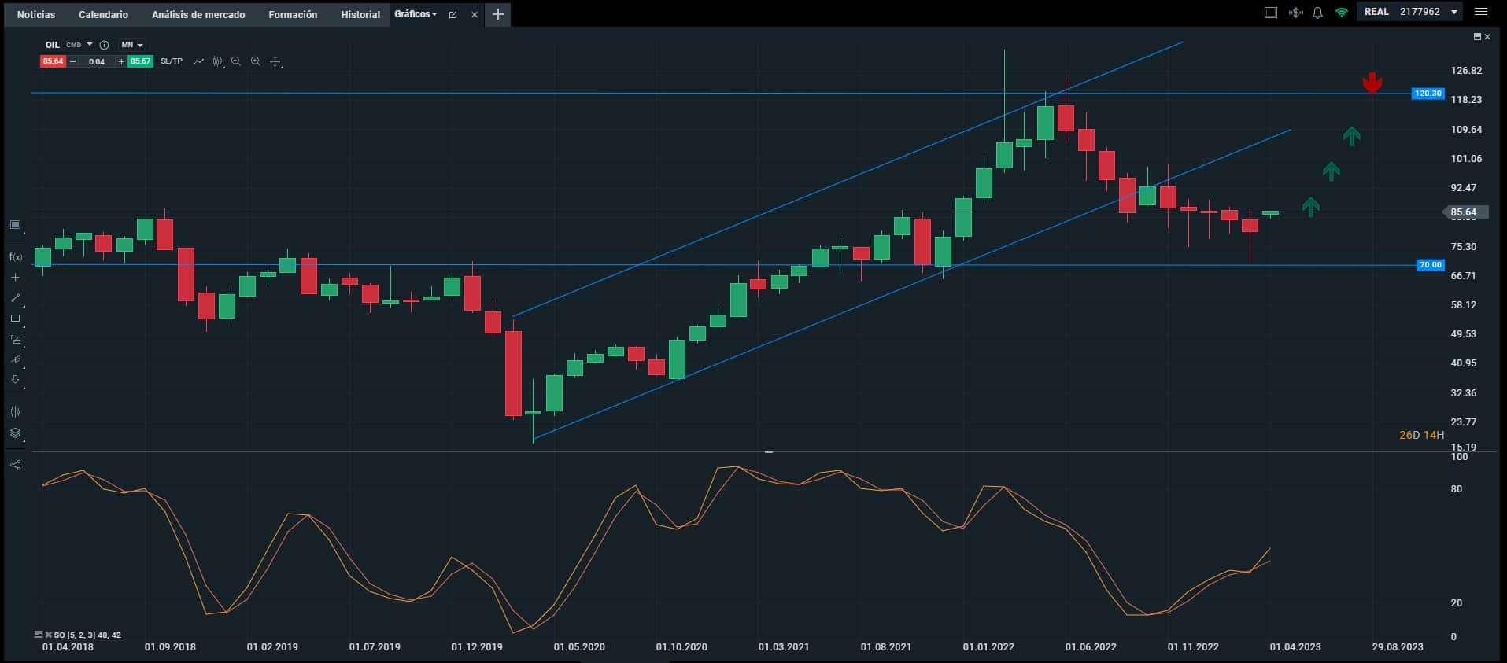The width and height of the screenshot is (1507, 663).
Task: Click the share icon in left sidebar
Action: pos(15,465)
